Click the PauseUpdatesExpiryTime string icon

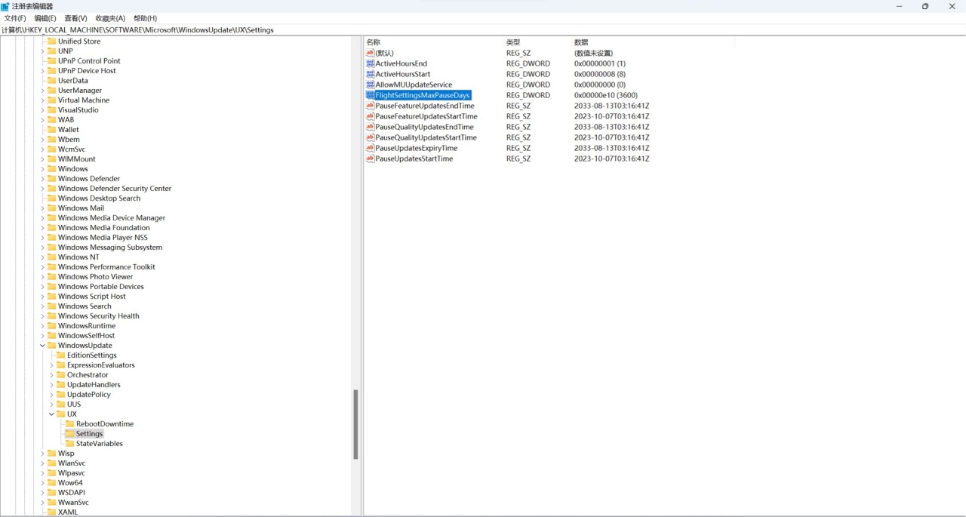[x=370, y=148]
